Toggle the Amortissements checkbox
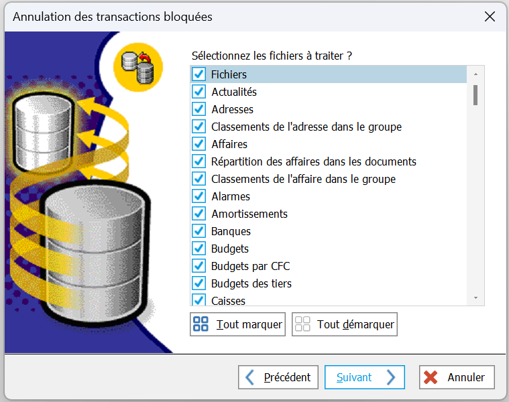The width and height of the screenshot is (509, 402). [x=199, y=214]
